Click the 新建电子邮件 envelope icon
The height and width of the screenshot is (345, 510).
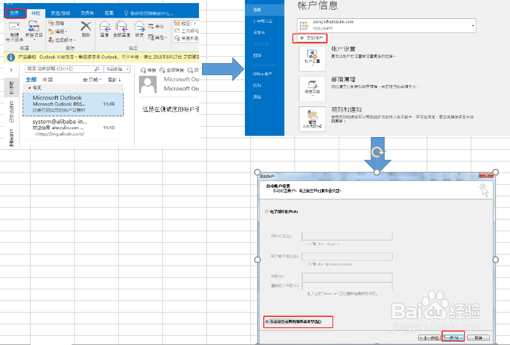(15, 26)
